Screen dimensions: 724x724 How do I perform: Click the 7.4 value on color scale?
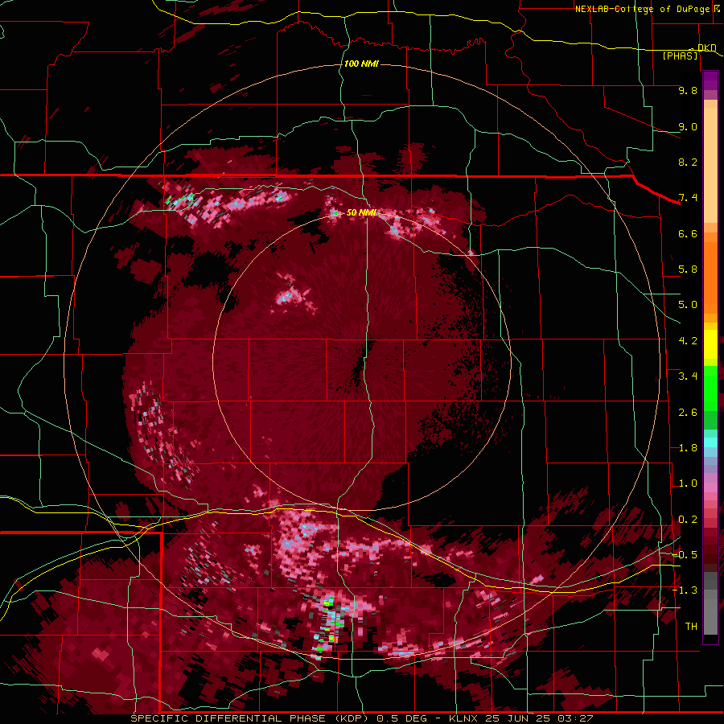click(x=688, y=198)
